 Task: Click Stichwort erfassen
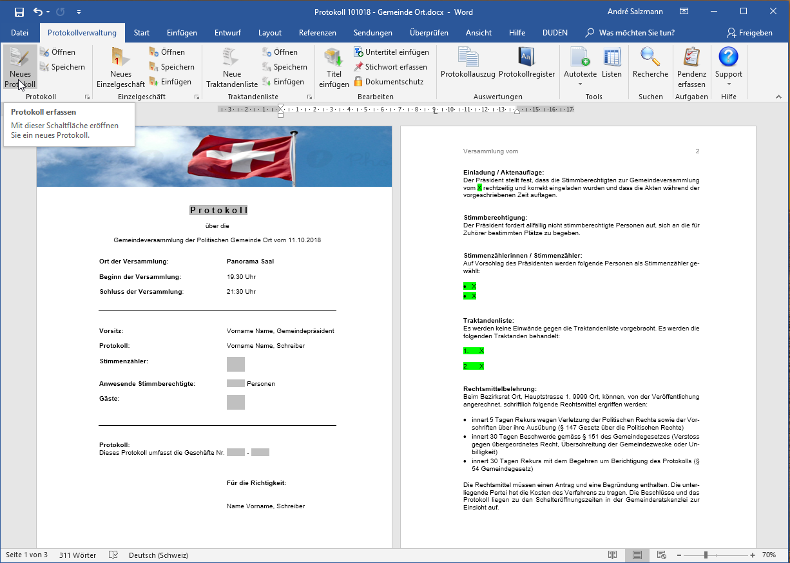(390, 67)
